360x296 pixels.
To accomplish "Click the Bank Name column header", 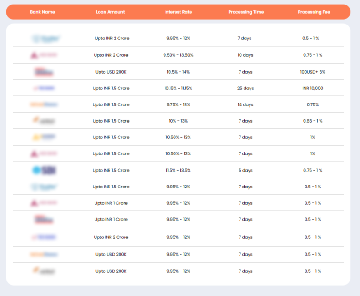I will click(x=42, y=12).
